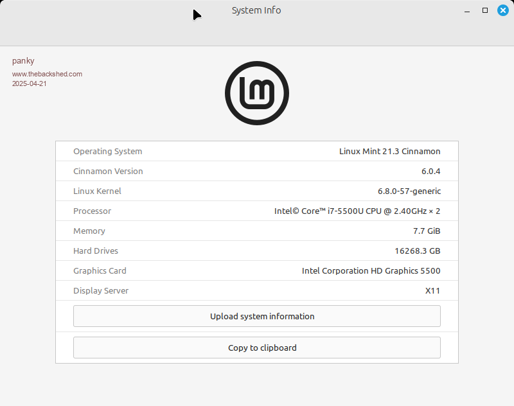Click the System Info window title
Image resolution: width=514 pixels, height=406 pixels.
click(x=256, y=10)
